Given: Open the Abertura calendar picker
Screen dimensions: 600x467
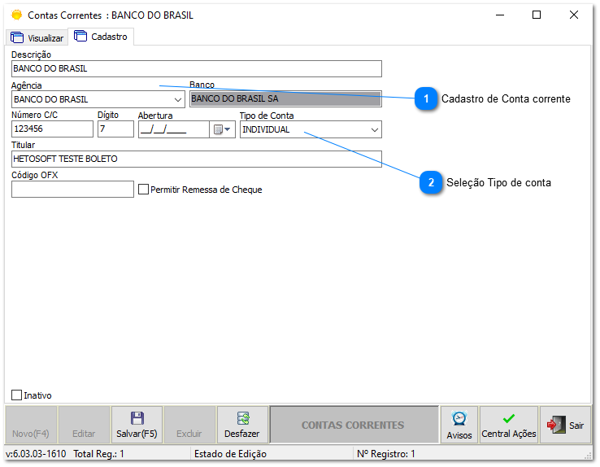Looking at the screenshot, I should (x=222, y=129).
